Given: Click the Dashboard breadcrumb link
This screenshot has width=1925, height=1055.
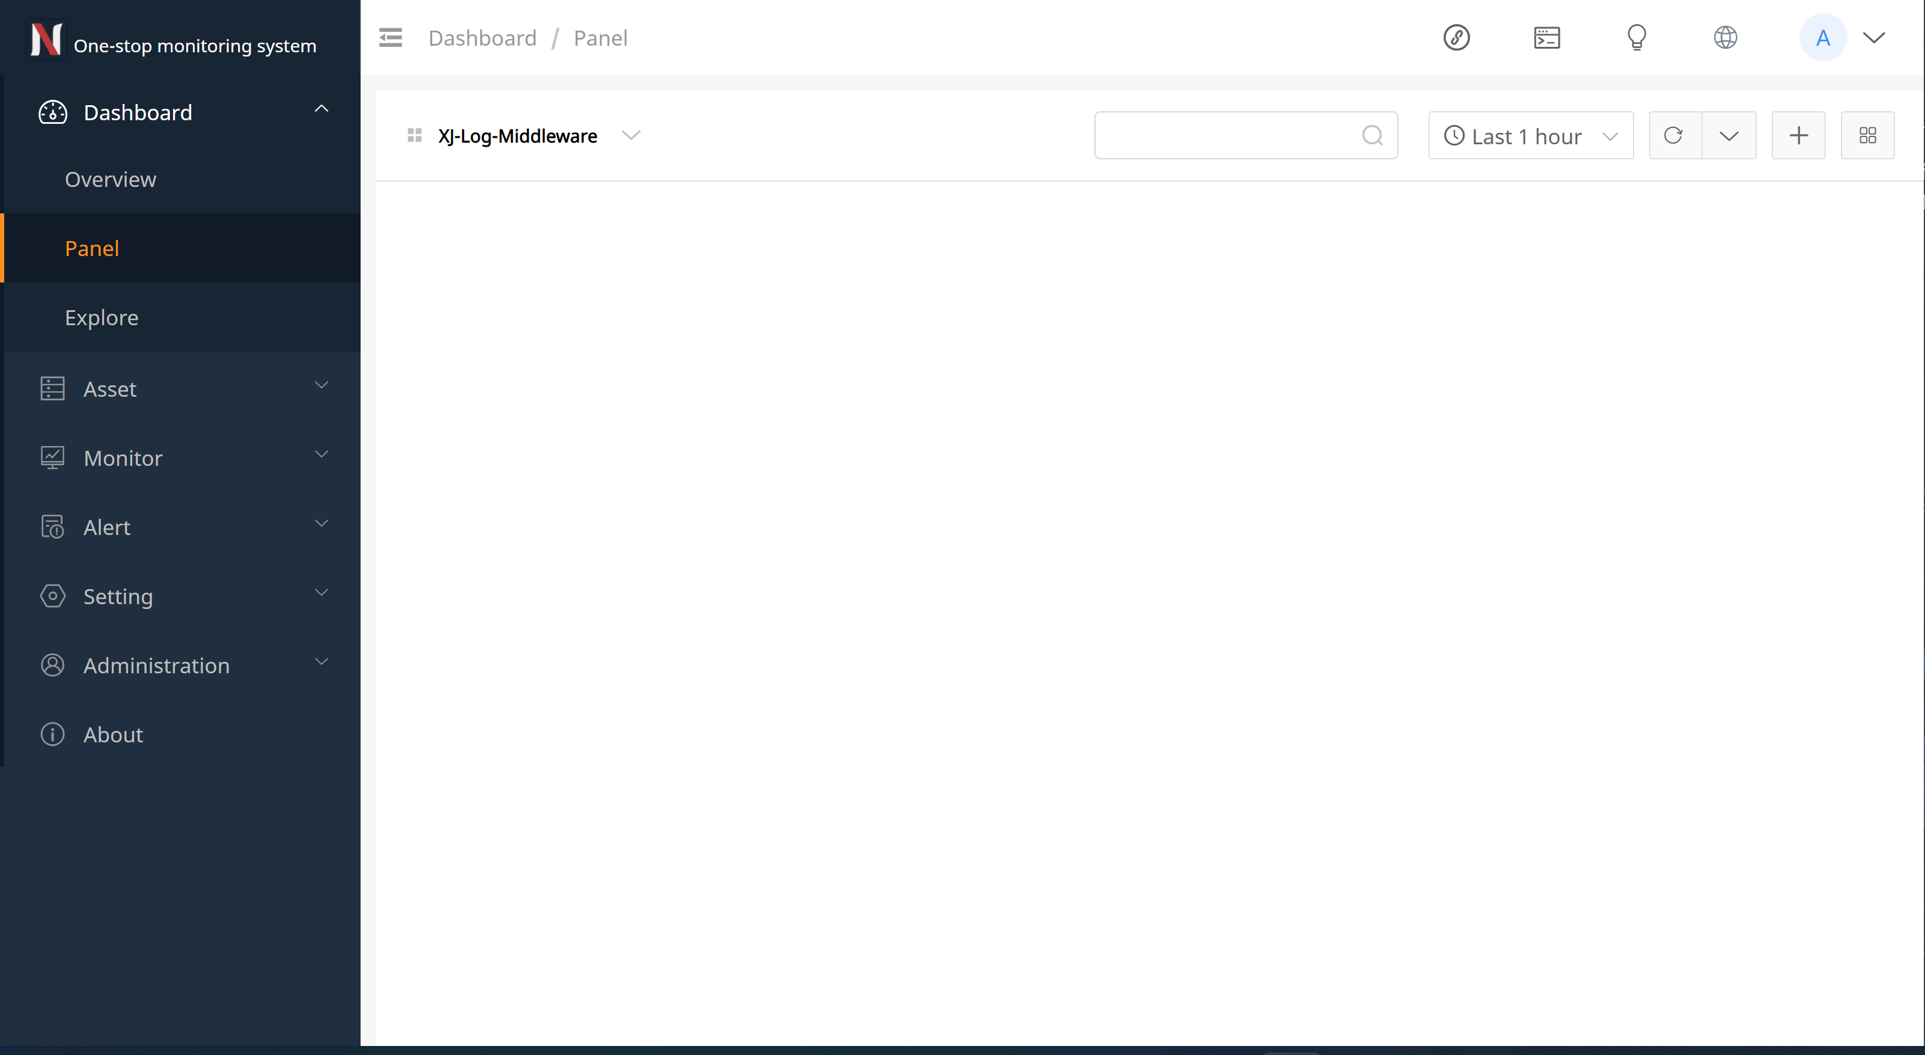Looking at the screenshot, I should (482, 38).
